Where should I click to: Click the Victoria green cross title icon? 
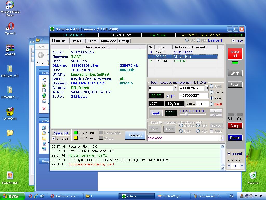pyautogui.click(x=52, y=29)
